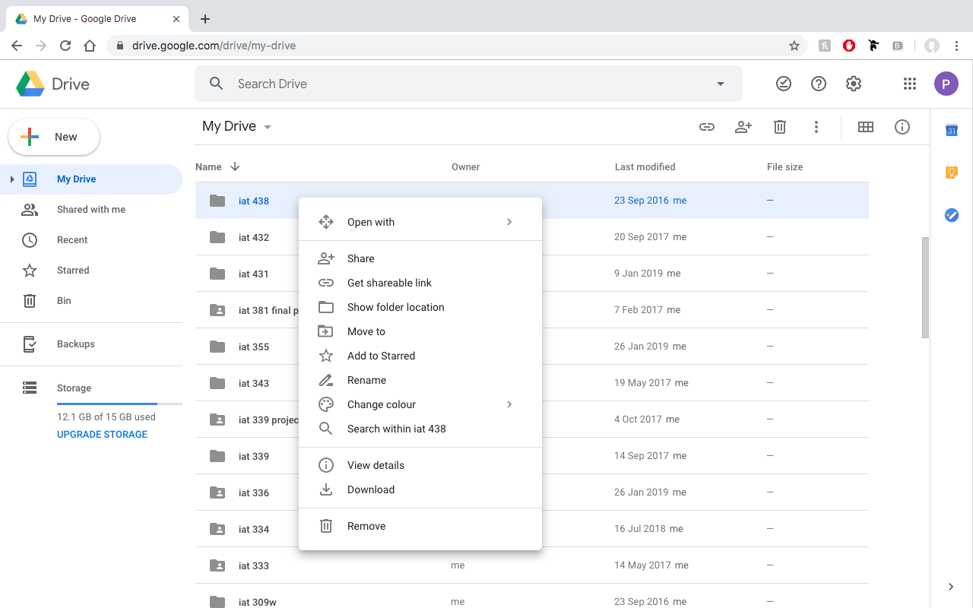This screenshot has height=608, width=973.
Task: Show search options dropdown arrow
Action: click(721, 84)
